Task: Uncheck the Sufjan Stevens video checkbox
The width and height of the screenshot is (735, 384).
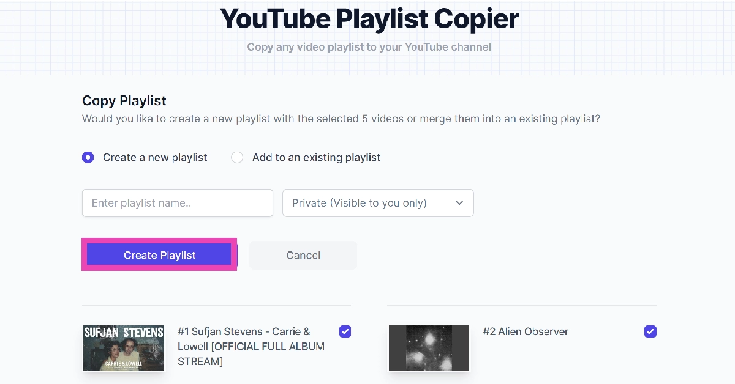Action: pyautogui.click(x=345, y=331)
